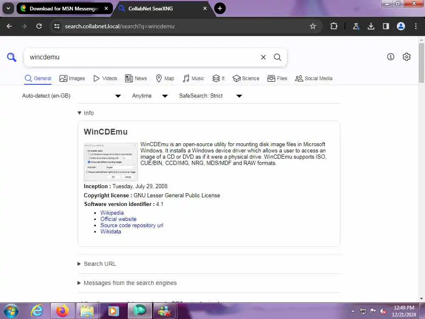Click the browser forward arrow
425x319 pixels.
click(x=24, y=26)
